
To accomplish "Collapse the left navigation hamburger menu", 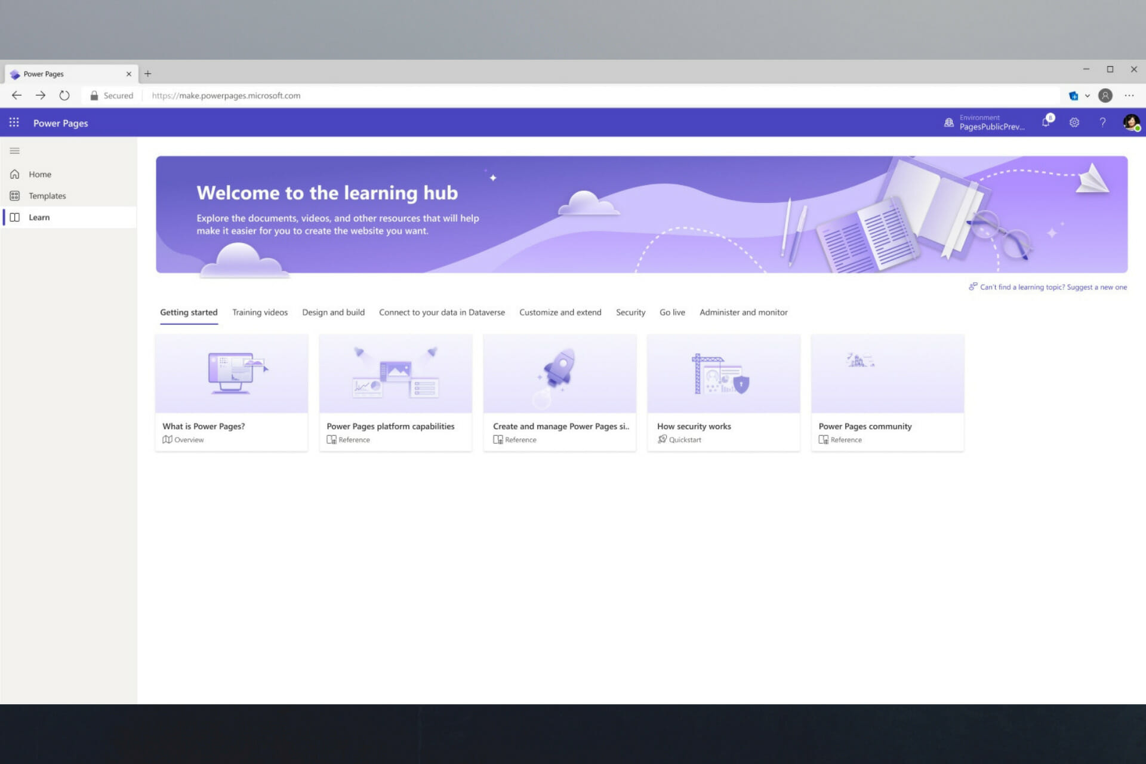I will click(x=15, y=150).
